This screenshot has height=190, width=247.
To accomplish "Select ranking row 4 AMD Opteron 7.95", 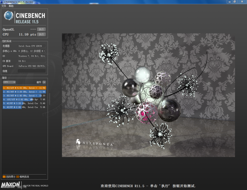I will [x=24, y=99].
